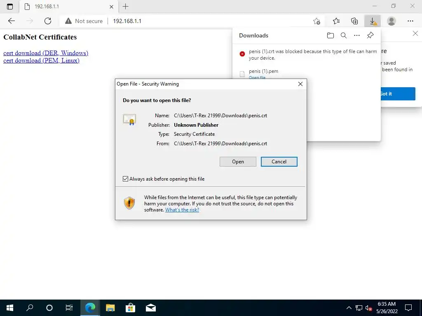
Task: Toggle the Downloads toolbar button
Action: tap(373, 21)
